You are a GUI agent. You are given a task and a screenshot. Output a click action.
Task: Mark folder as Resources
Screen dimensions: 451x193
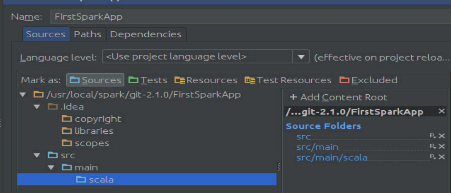pyautogui.click(x=206, y=80)
